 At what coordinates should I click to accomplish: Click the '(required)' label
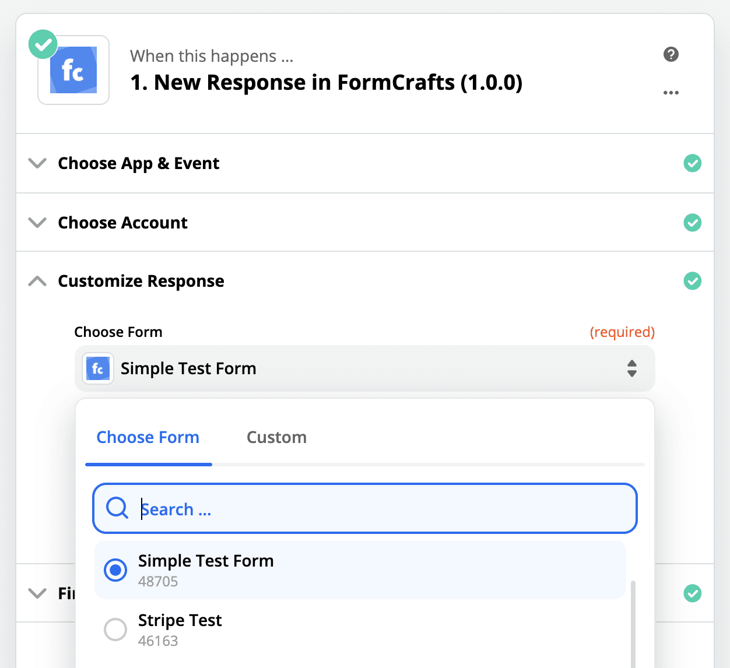(x=623, y=332)
